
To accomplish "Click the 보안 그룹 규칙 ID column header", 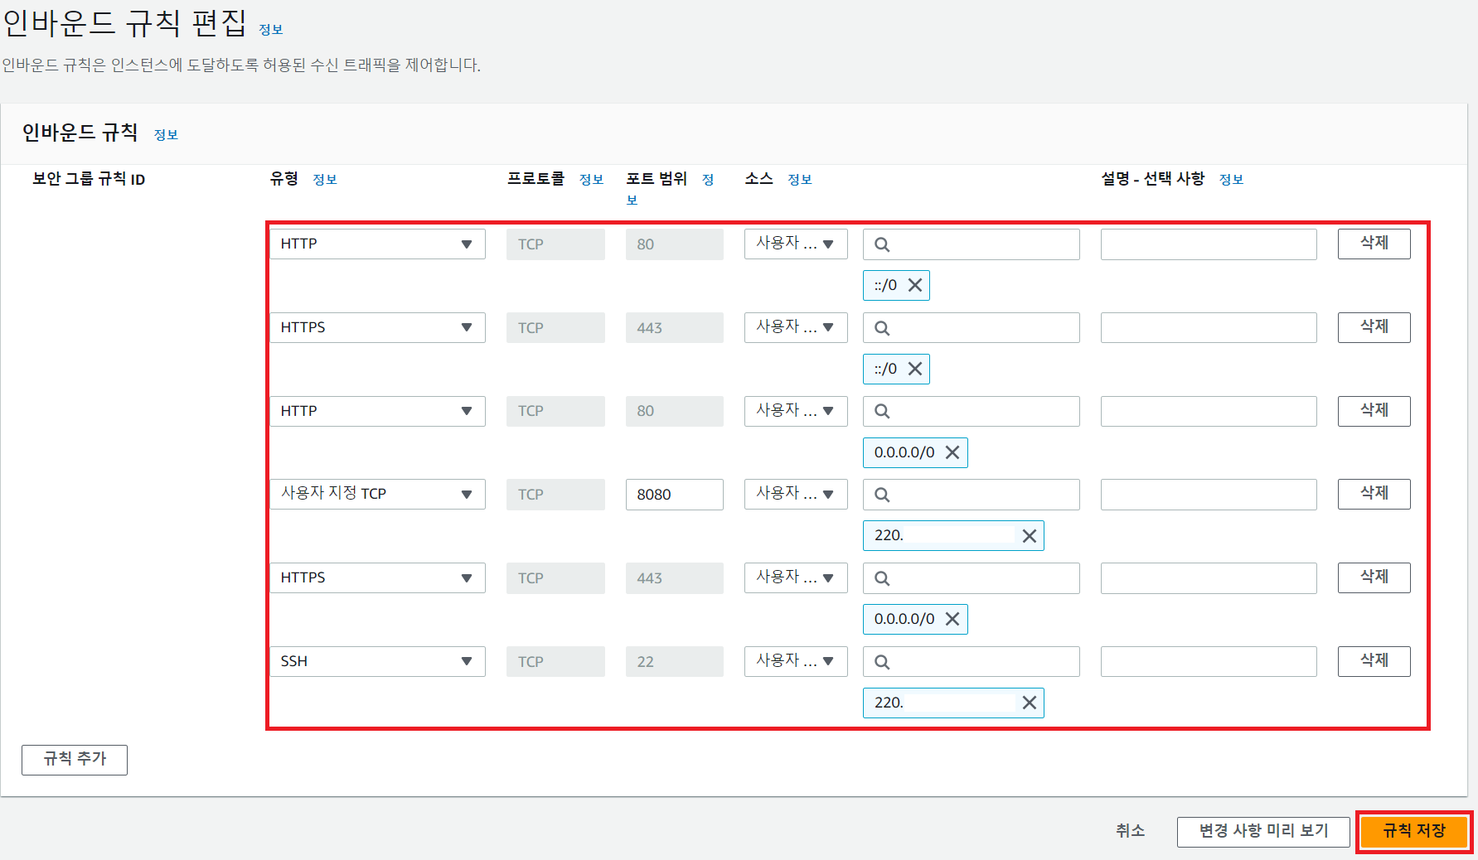I will click(89, 179).
